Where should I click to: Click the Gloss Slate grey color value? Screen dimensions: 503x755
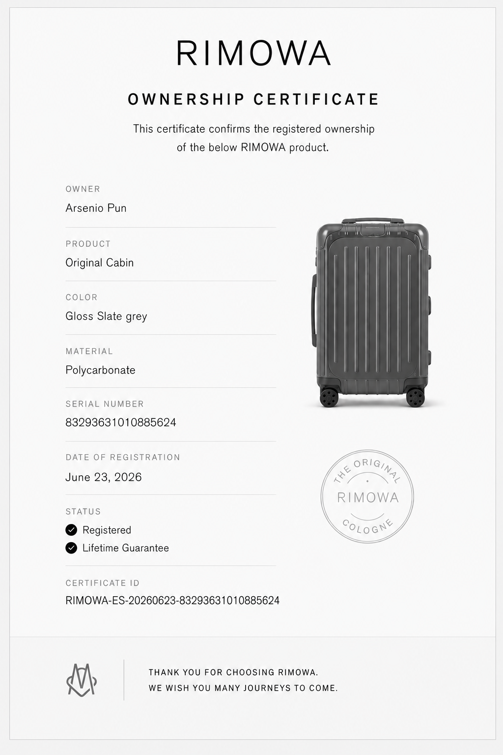[107, 316]
